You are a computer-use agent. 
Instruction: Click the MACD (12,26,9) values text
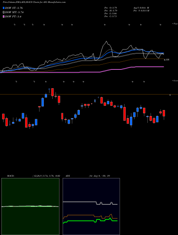(x=46, y=176)
